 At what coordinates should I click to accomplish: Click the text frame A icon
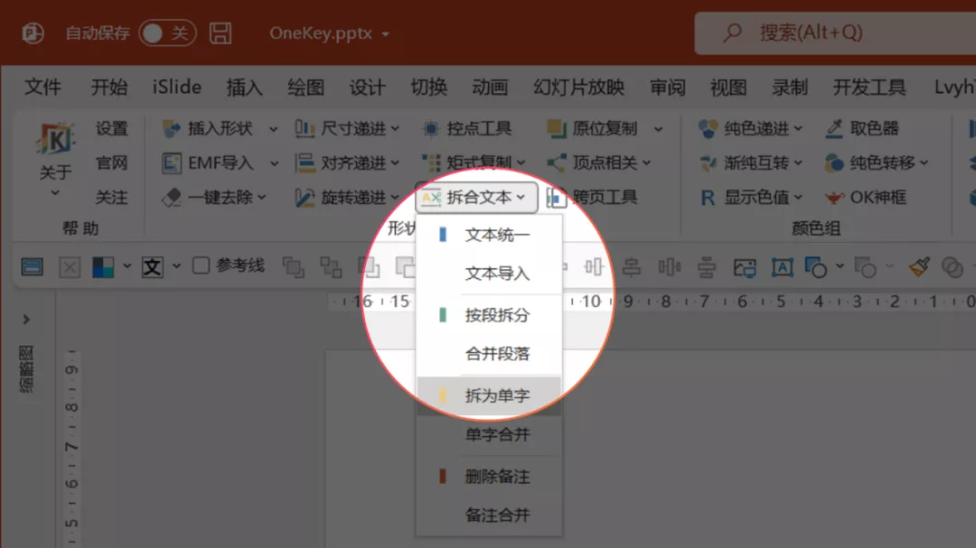coord(783,267)
